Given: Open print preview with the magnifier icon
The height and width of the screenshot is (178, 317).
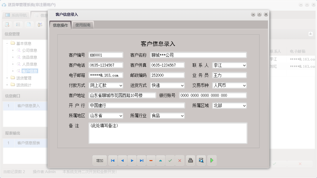Looking at the screenshot, I should click(x=201, y=160).
